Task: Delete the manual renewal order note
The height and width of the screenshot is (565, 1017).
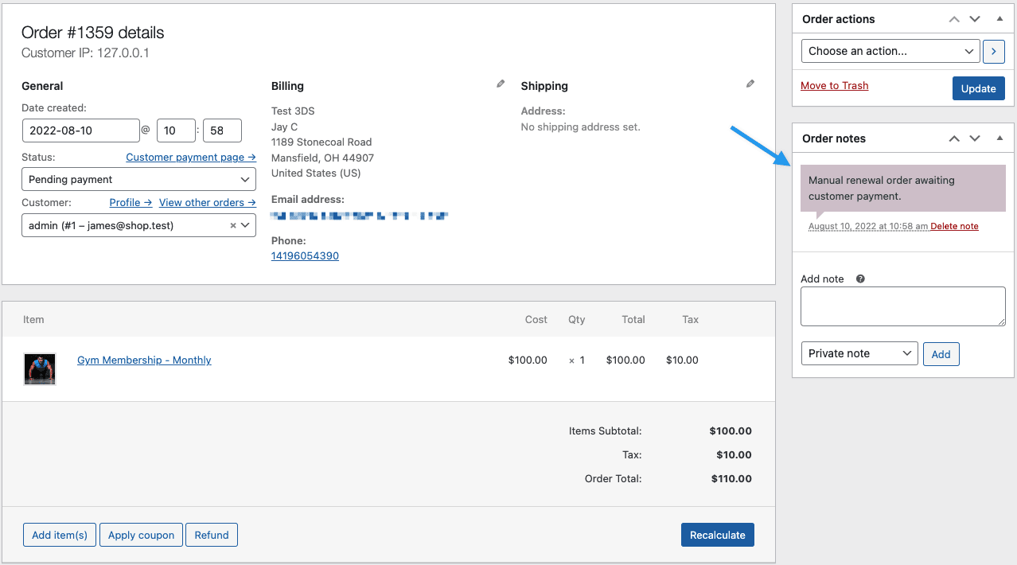Action: [954, 226]
